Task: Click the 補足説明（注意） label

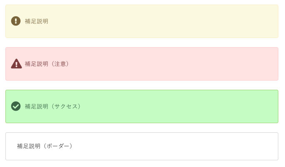Action: [47, 64]
